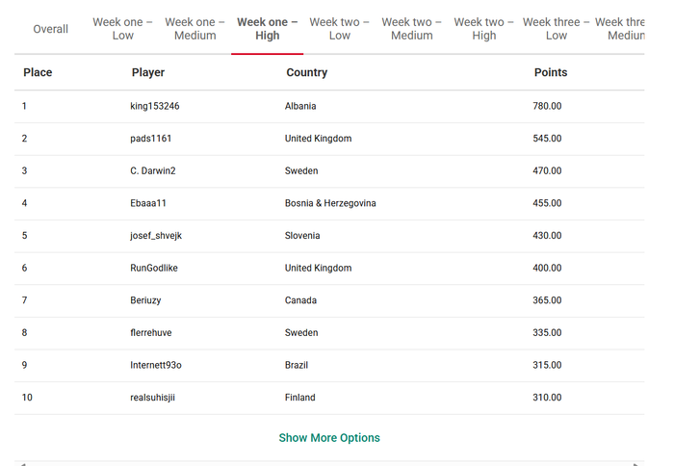The height and width of the screenshot is (466, 674).
Task: Open the Week two – Low tab
Action: (340, 29)
